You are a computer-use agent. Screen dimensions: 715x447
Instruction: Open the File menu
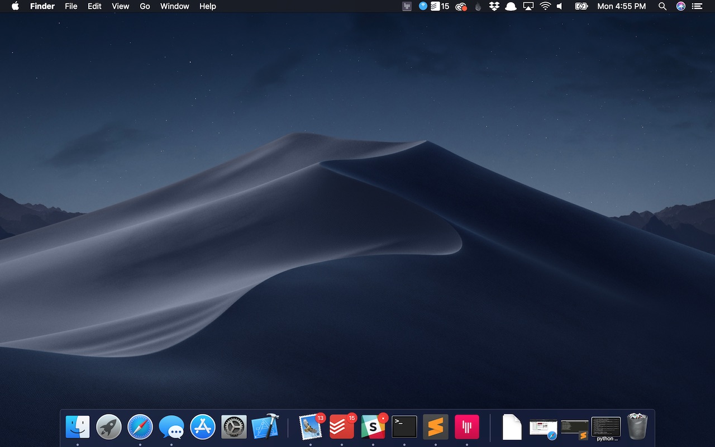coord(71,6)
